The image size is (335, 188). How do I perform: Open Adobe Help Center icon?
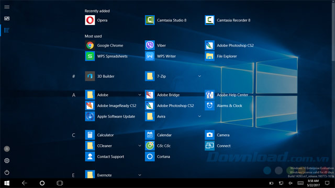pyautogui.click(x=209, y=95)
